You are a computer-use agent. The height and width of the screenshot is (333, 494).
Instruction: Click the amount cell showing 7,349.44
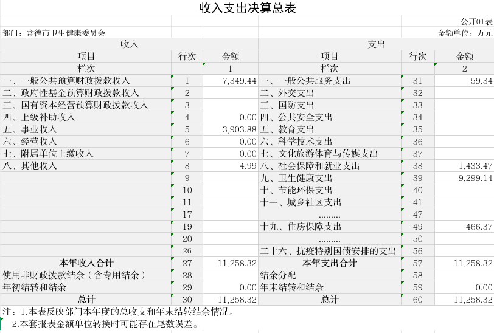[231, 81]
